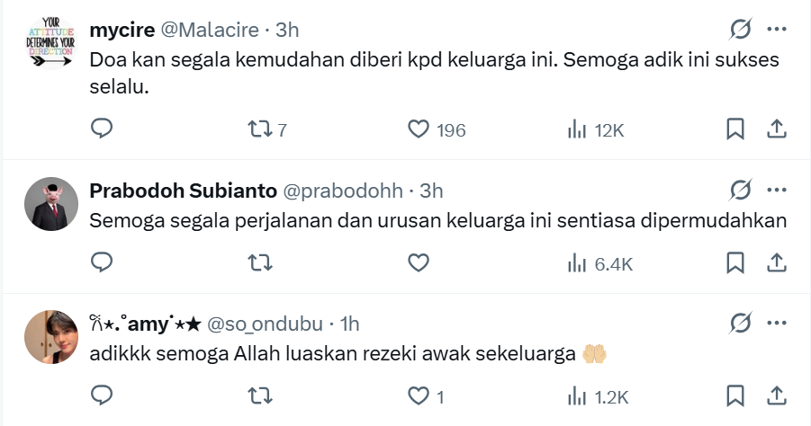811x426 pixels.
Task: Open mycire's profile picture
Action: pyautogui.click(x=48, y=45)
